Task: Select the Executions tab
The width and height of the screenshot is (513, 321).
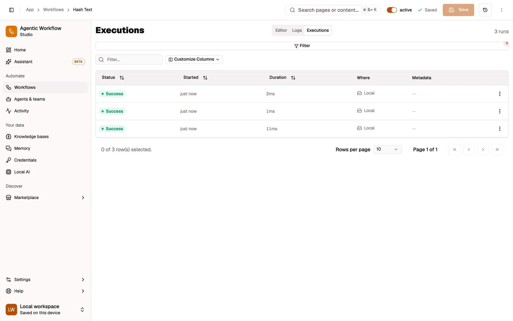Action: [x=318, y=30]
